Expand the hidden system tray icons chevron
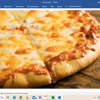 95,97
